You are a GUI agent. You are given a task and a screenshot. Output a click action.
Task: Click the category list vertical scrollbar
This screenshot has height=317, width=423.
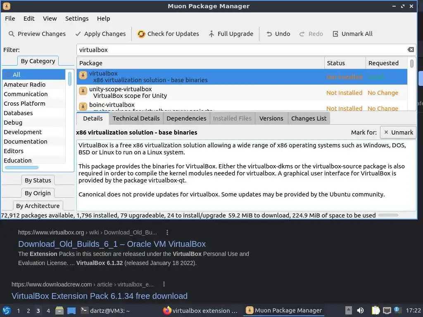(x=69, y=79)
